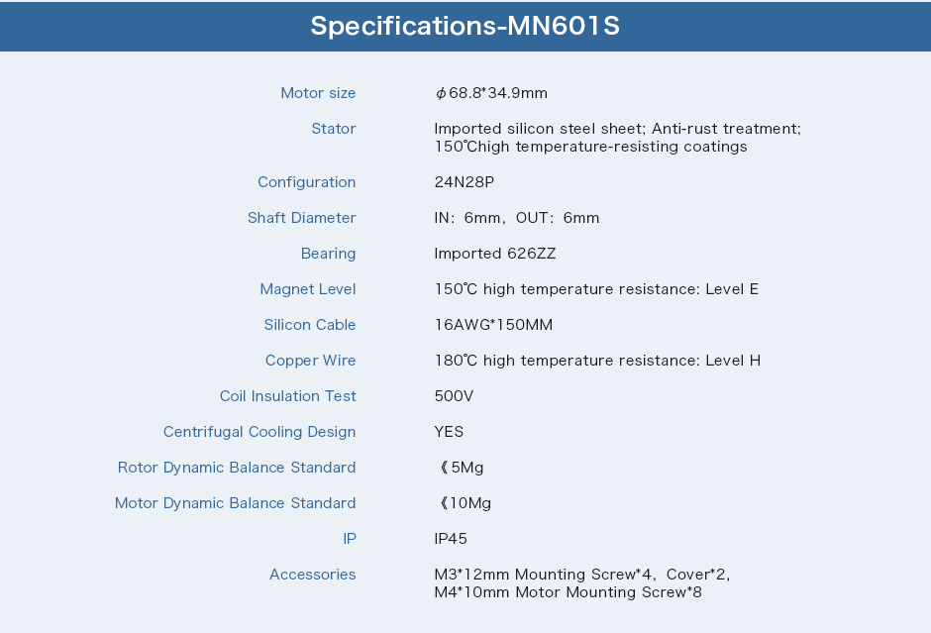This screenshot has height=633, width=931.
Task: Click the Rotor Dynamic Balance Standard label
Action: click(237, 468)
